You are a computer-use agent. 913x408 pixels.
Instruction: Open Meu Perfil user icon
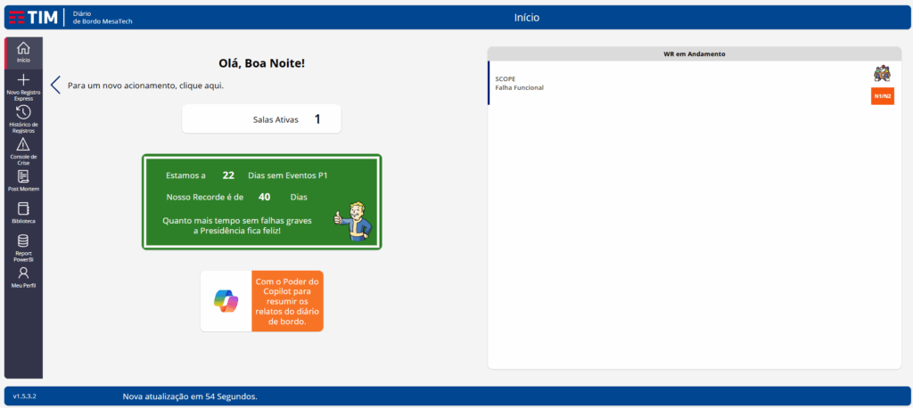click(23, 275)
